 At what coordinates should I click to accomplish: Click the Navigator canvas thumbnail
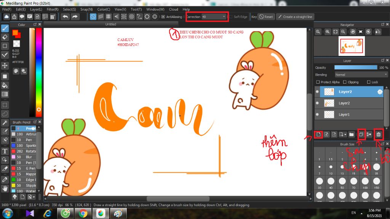pos(352,46)
